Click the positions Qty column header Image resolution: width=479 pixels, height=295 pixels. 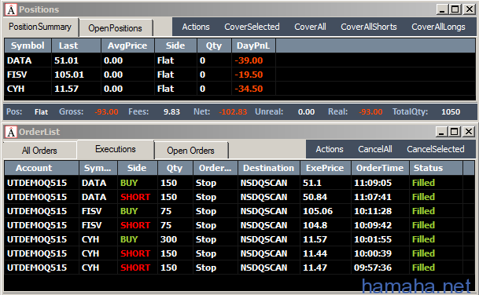(x=214, y=46)
